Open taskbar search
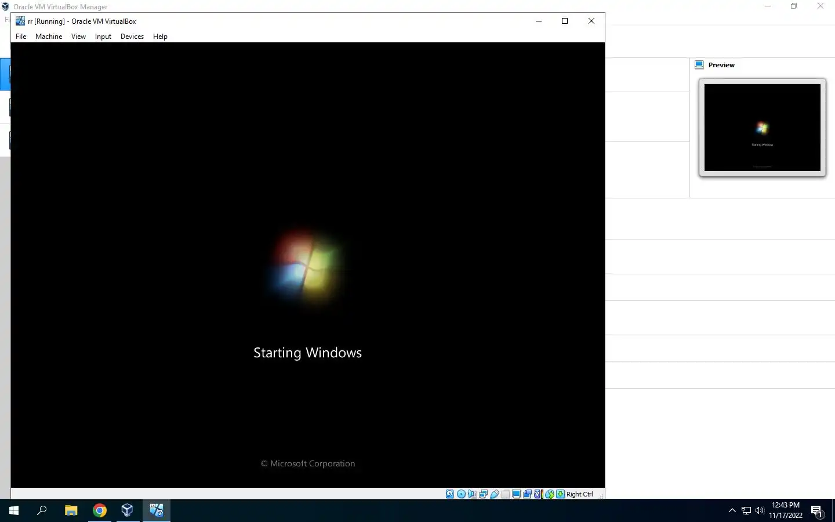Screen dimensions: 835x522 (x=42, y=510)
